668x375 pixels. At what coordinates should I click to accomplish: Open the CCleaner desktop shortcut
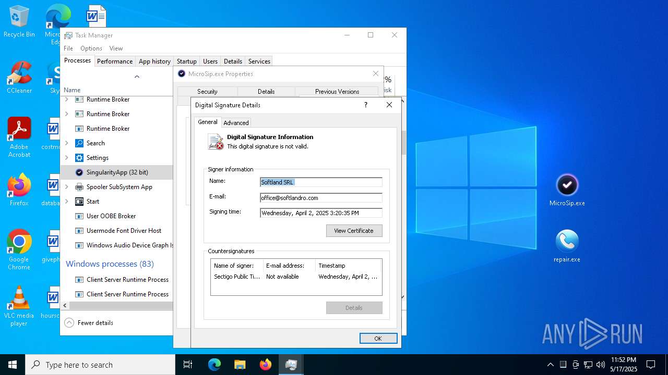click(x=19, y=78)
